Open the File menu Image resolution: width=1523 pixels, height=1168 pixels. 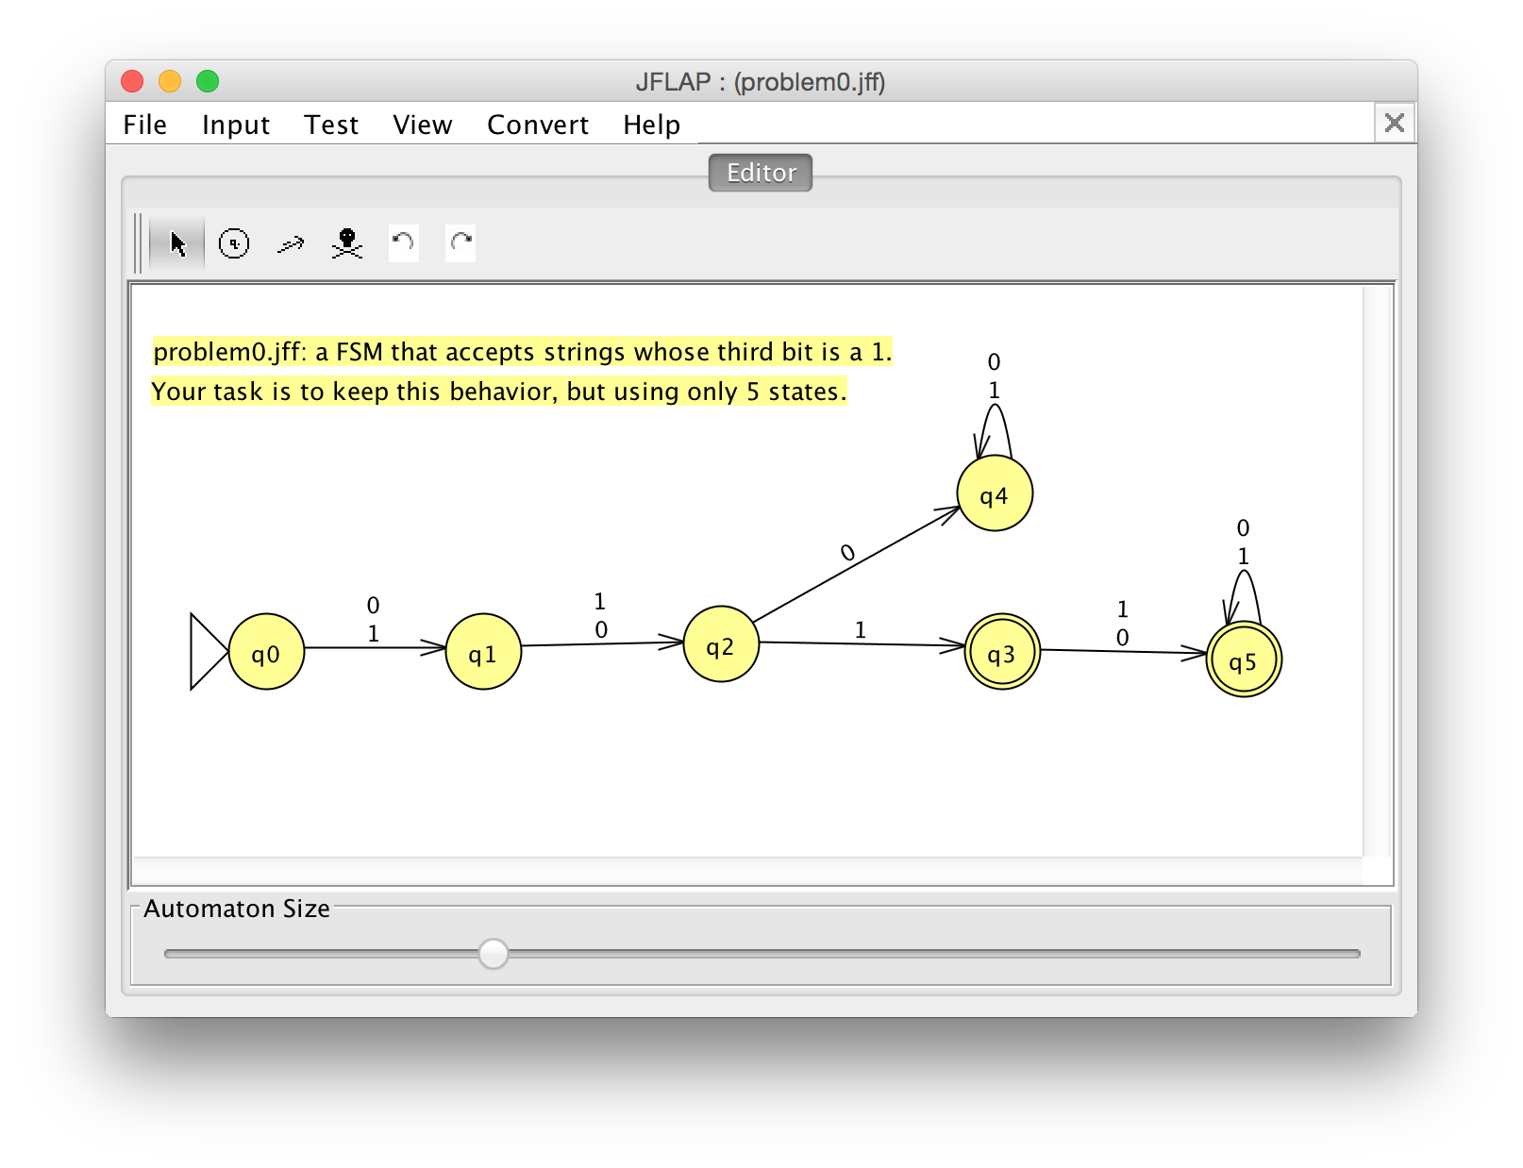tap(143, 124)
